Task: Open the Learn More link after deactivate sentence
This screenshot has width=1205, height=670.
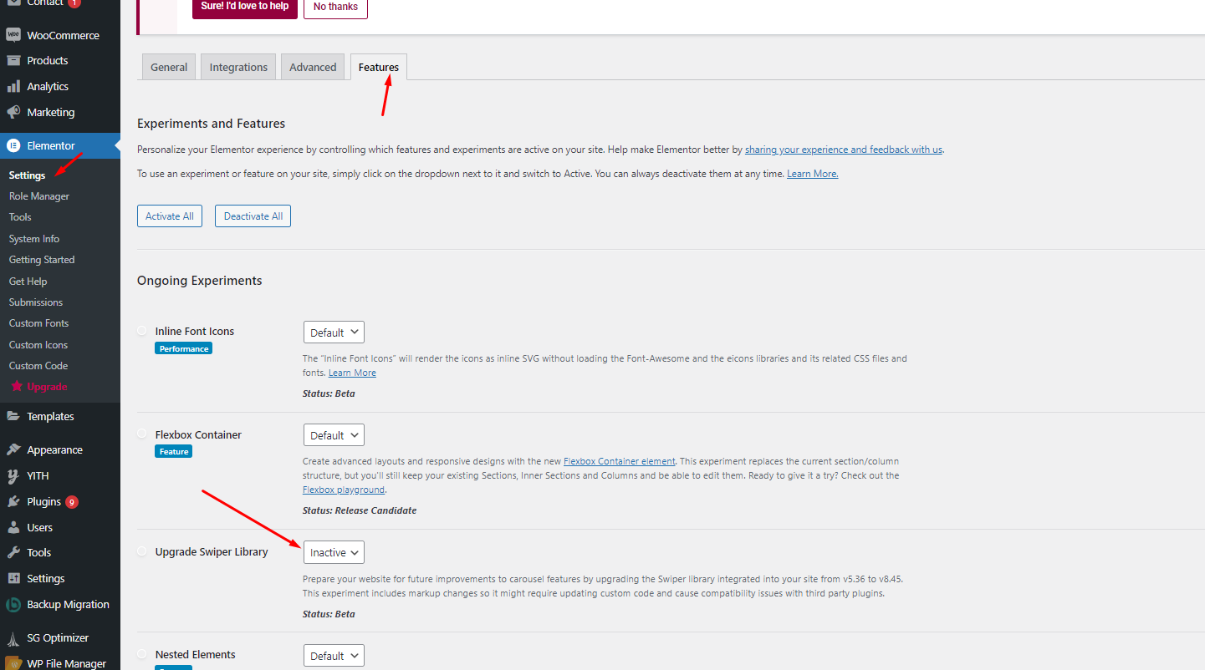Action: click(x=813, y=174)
